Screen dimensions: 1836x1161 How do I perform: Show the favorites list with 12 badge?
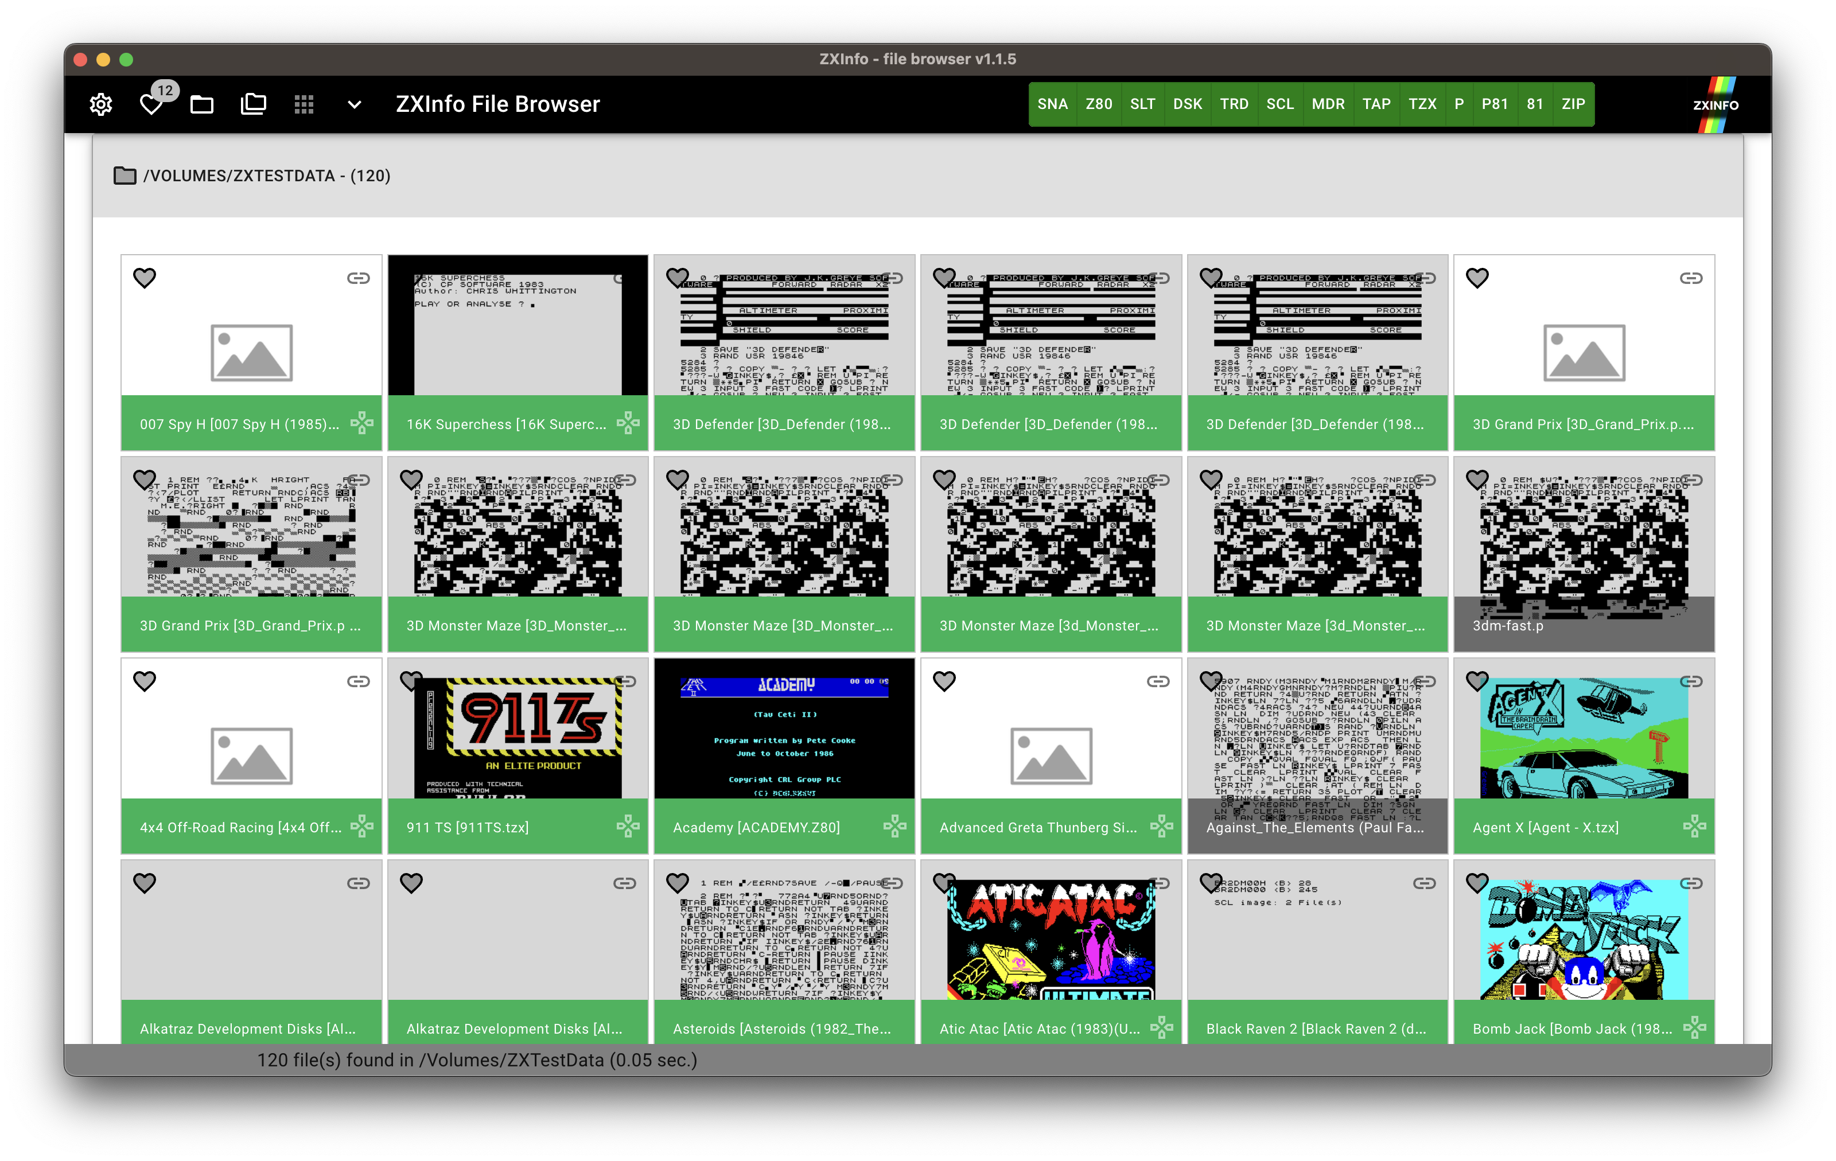151,104
